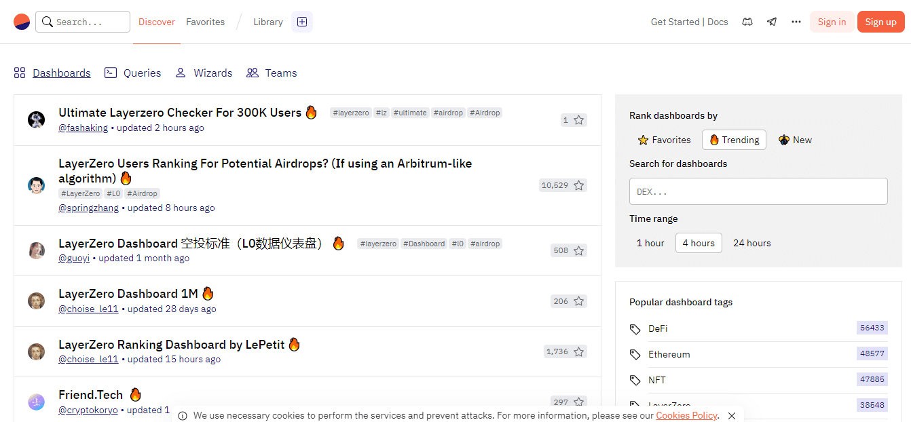
Task: Click the Teams group icon
Action: click(x=253, y=72)
